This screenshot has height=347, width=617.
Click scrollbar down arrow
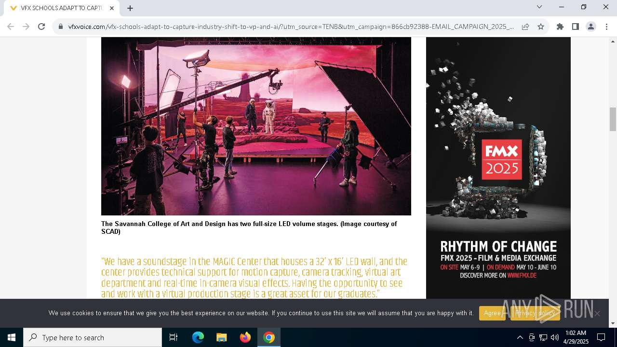[x=613, y=323]
